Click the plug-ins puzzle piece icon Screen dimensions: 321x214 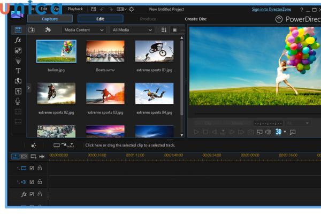coord(48,30)
